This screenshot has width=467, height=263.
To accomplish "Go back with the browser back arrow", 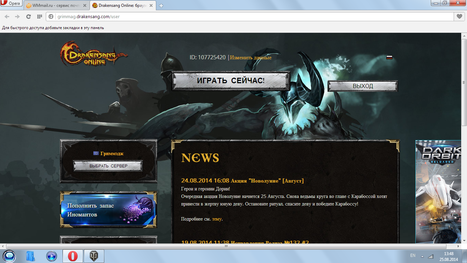I will (7, 16).
